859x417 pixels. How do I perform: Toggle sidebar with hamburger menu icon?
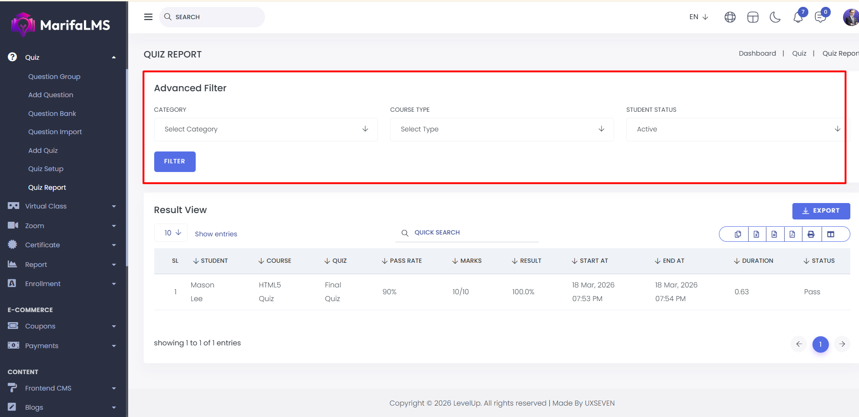(x=148, y=17)
